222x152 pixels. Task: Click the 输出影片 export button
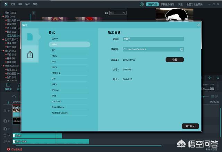pyautogui.click(x=190, y=126)
